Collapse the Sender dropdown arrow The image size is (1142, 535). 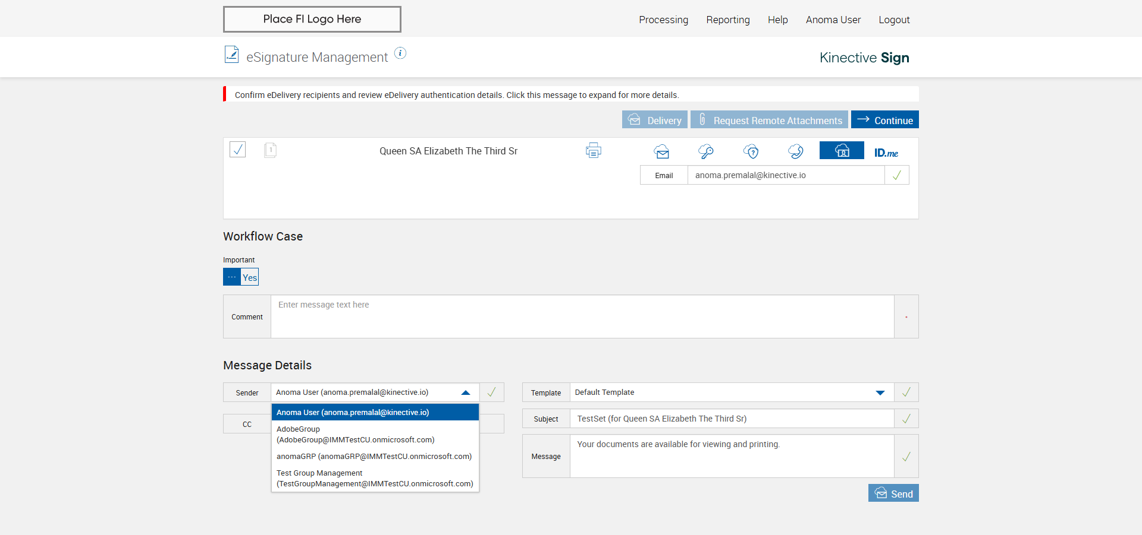click(466, 392)
